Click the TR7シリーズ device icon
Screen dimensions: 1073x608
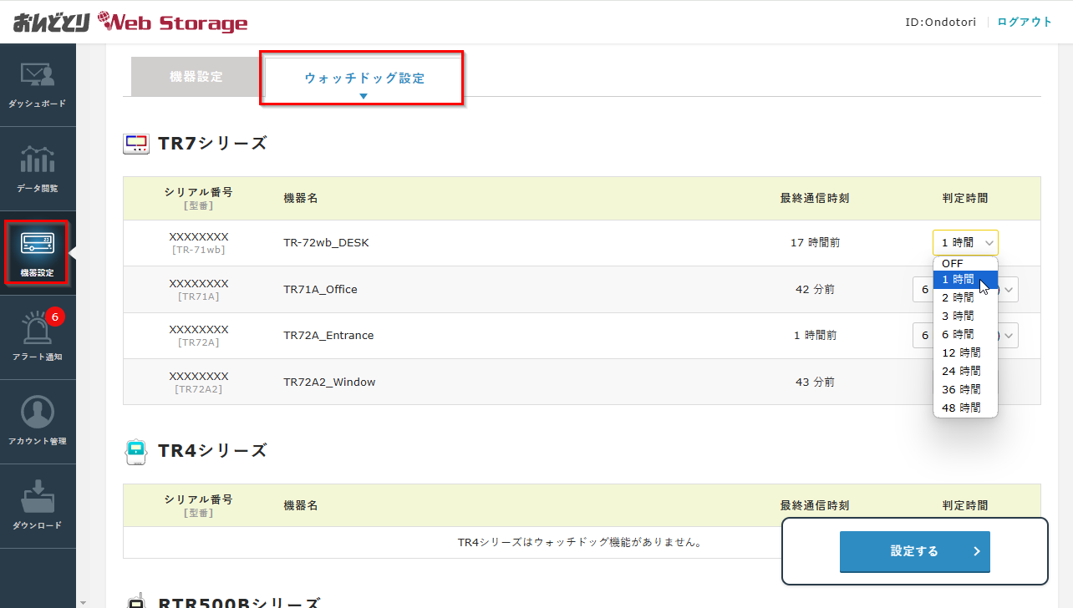136,144
